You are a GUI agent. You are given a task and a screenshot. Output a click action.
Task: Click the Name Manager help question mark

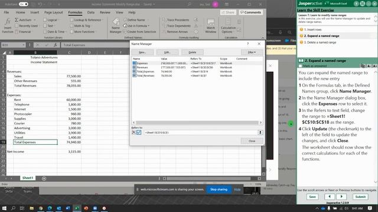pyautogui.click(x=247, y=44)
